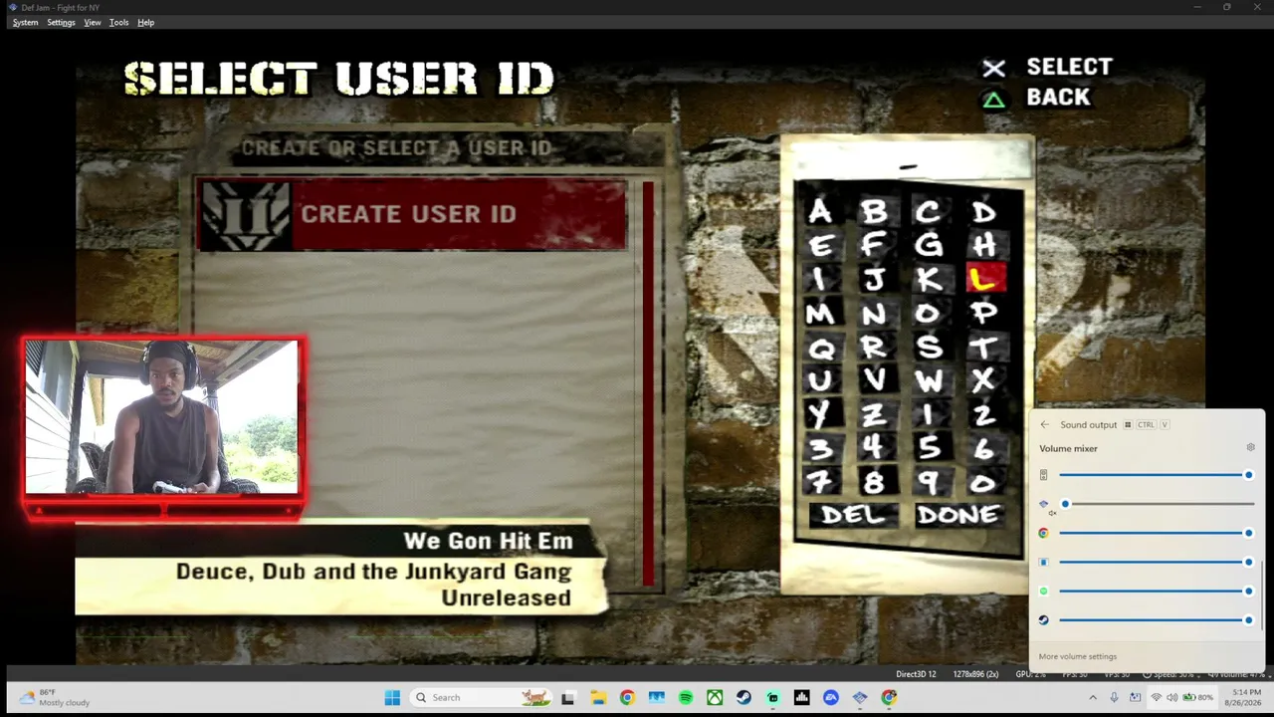Click the Spotify icon in volume mixer
This screenshot has height=717, width=1274.
coord(1043,591)
